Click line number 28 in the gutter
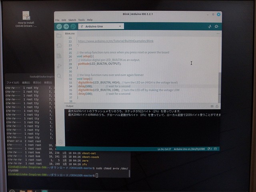Screen dimensions: 256x192 [x=70, y=64]
